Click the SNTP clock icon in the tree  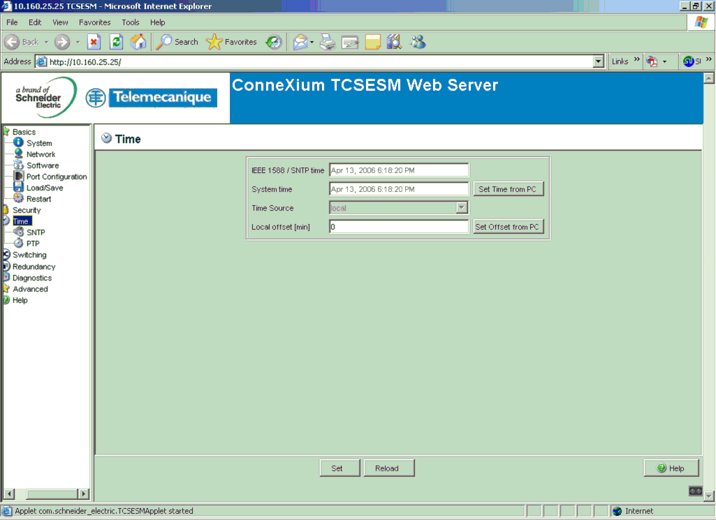[18, 232]
